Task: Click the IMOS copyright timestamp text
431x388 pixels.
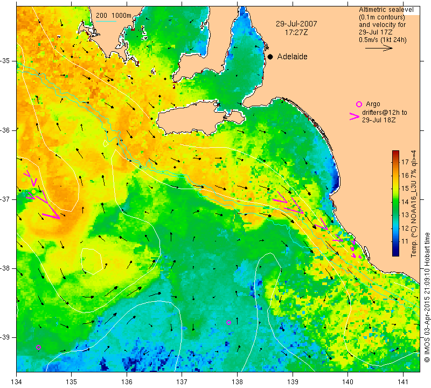Action: (x=427, y=296)
